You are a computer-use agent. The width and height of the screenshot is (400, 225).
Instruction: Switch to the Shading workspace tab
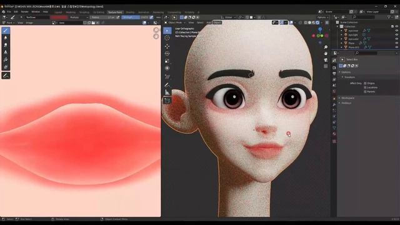[130, 12]
